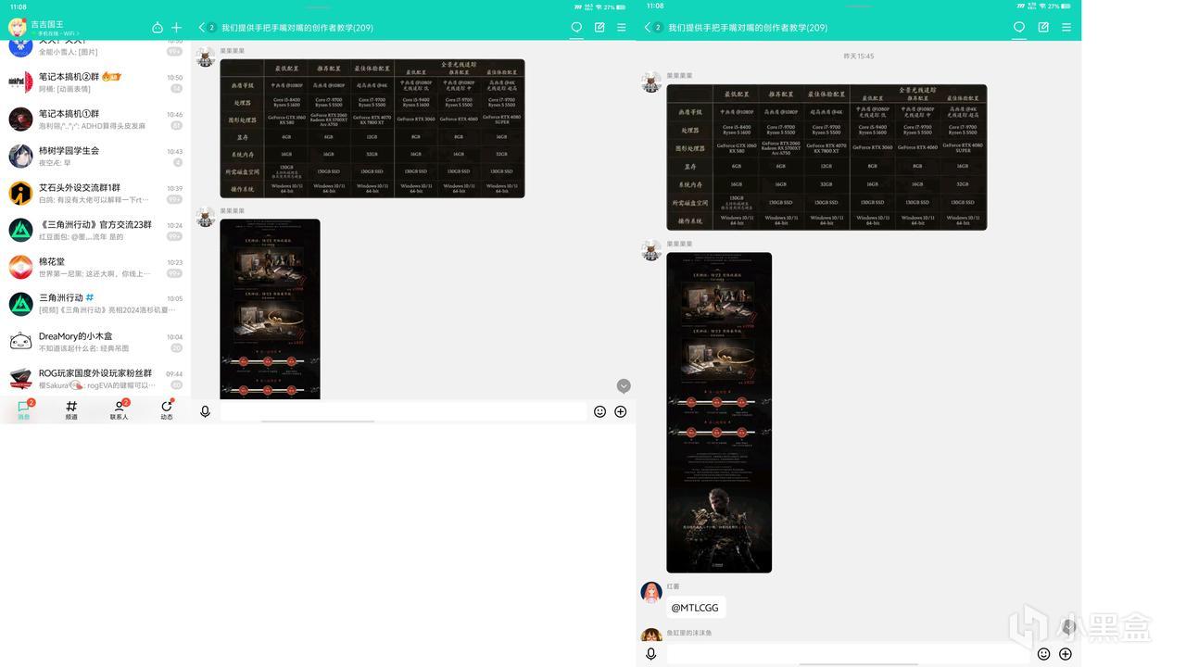Focus the message input field in the right screenshot
Image resolution: width=1186 pixels, height=667 pixels.
click(847, 654)
